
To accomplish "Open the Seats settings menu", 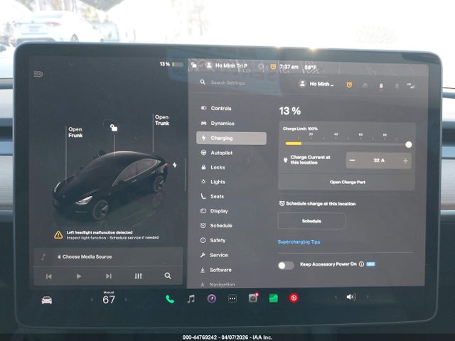I will [212, 196].
